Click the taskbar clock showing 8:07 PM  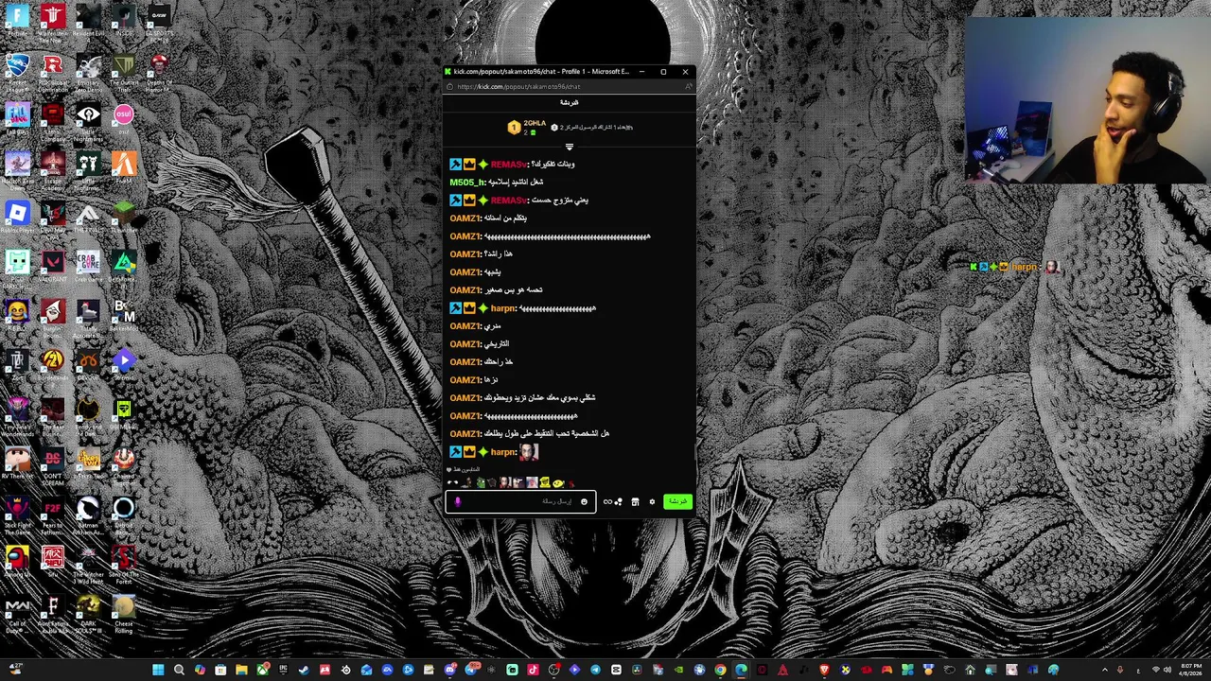tap(1191, 670)
